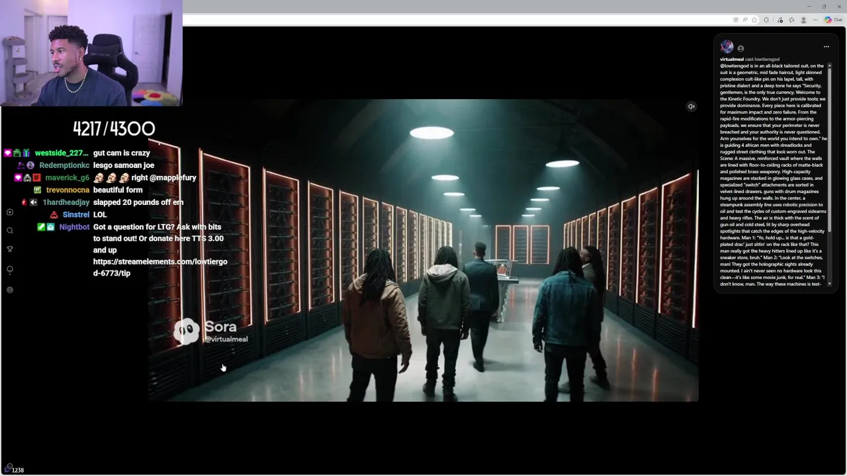Click the Edge media control icon
The height and width of the screenshot is (476, 847).
780,20
